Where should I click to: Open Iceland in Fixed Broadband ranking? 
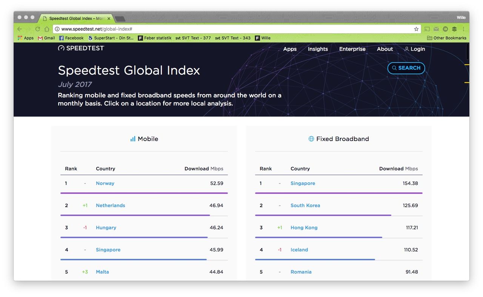coord(299,250)
